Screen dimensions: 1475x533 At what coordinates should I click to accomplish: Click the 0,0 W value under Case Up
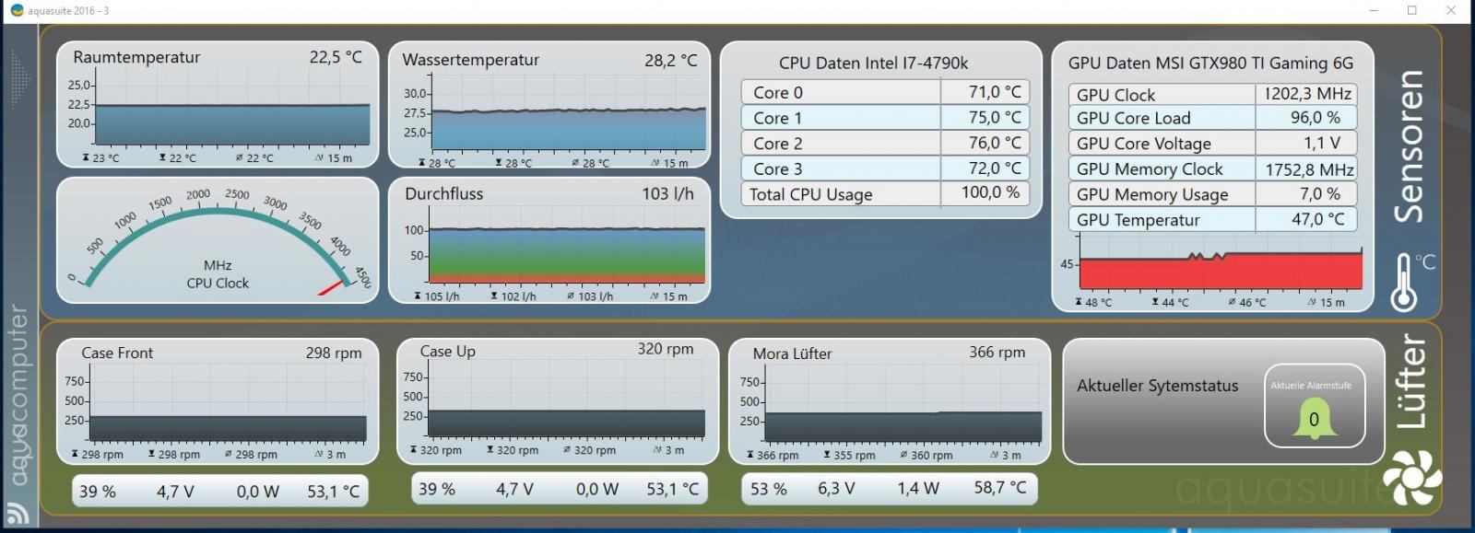597,489
